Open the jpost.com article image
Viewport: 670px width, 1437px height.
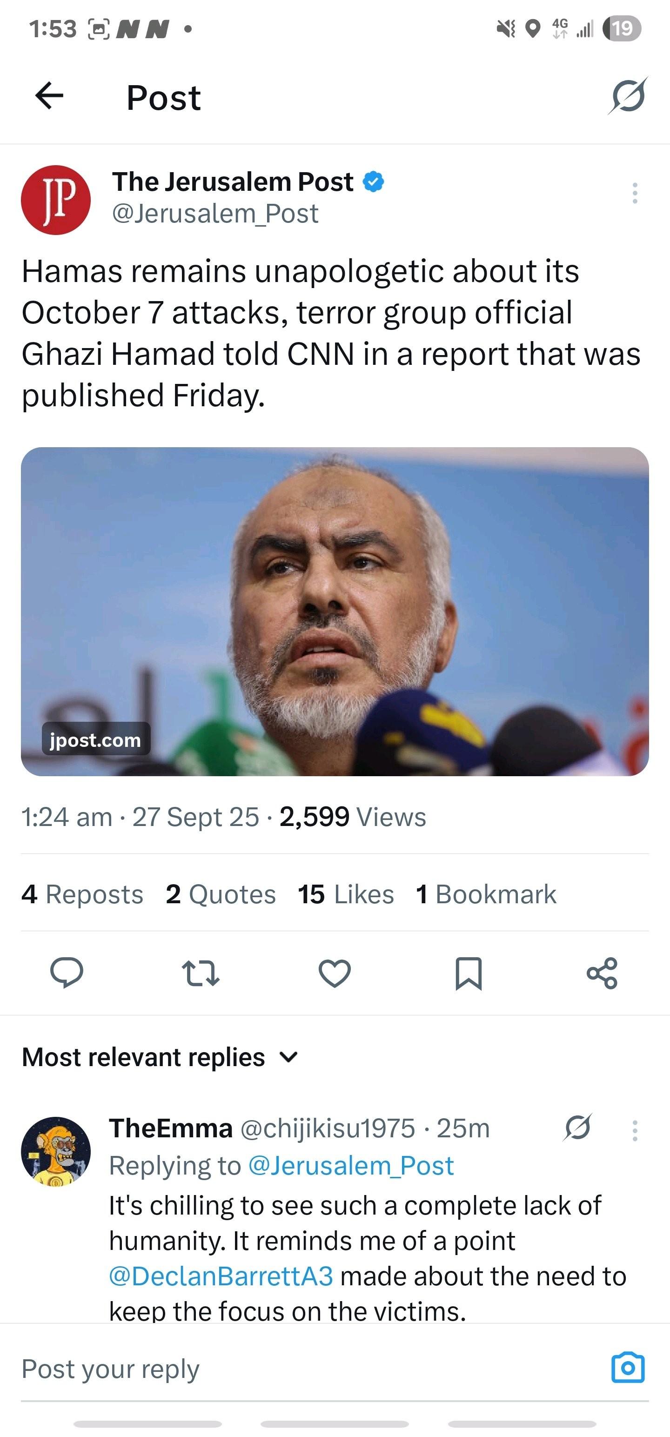(335, 611)
